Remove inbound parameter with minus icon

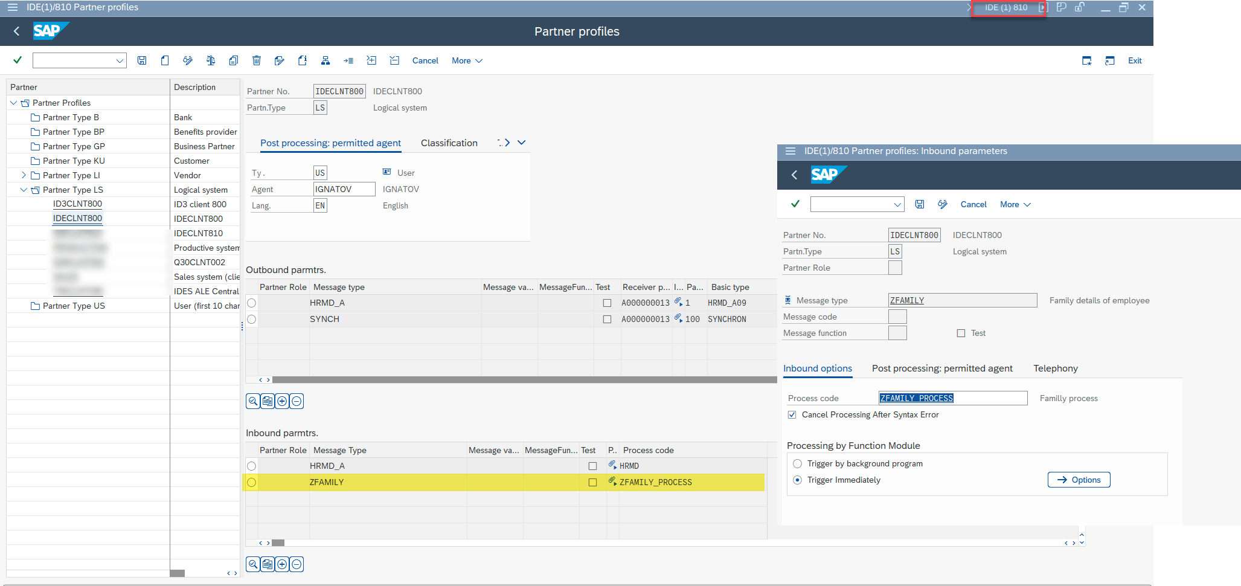297,564
